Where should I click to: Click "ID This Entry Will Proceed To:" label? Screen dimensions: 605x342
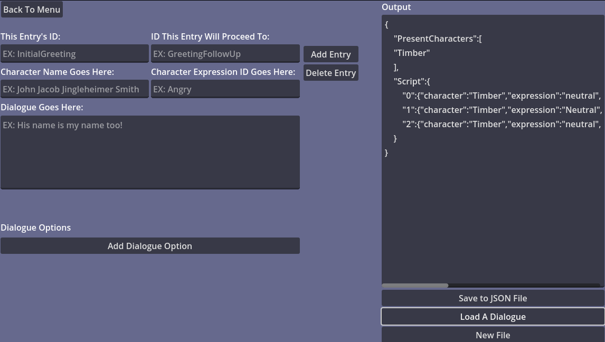(x=210, y=36)
